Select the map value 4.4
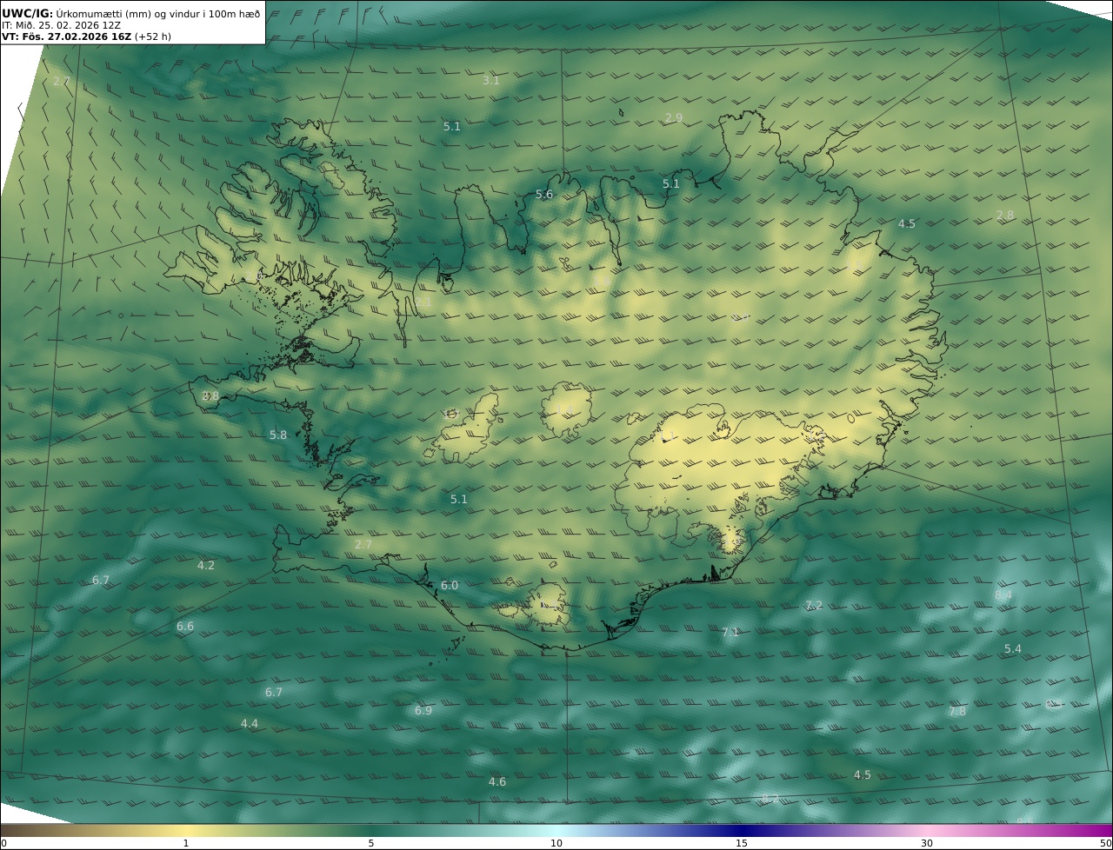The image size is (1113, 850). click(250, 723)
